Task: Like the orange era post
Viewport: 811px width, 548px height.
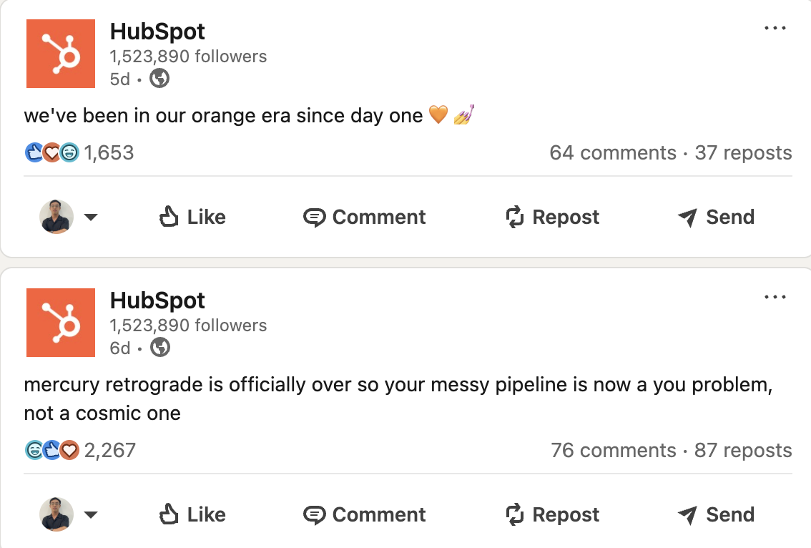Action: (192, 217)
